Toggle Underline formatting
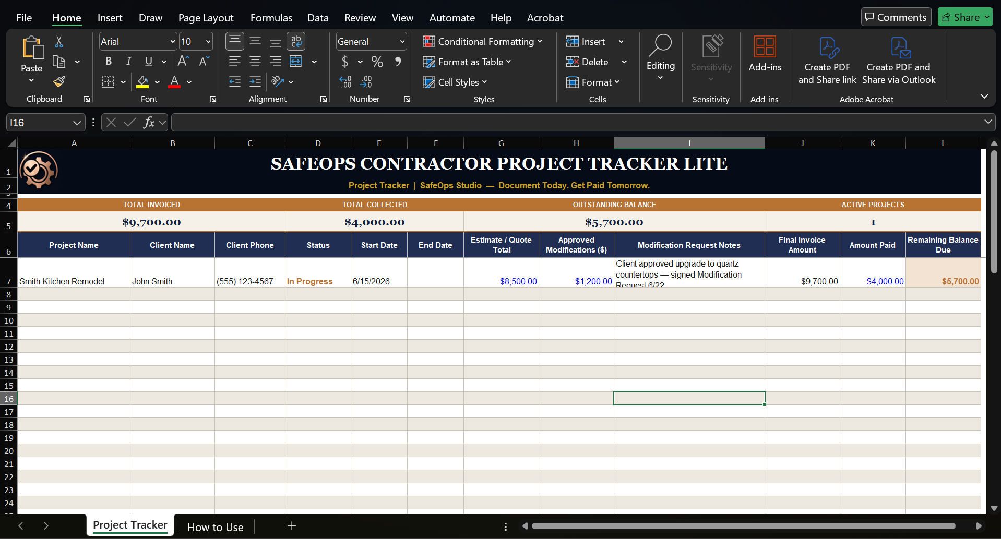The width and height of the screenshot is (1001, 539). click(x=149, y=62)
